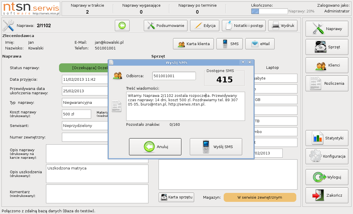Open the Podsumowanie summary view

click(166, 26)
